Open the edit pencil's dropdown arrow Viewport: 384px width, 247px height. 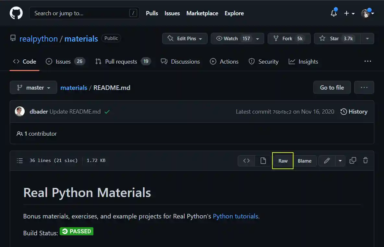pyautogui.click(x=340, y=160)
